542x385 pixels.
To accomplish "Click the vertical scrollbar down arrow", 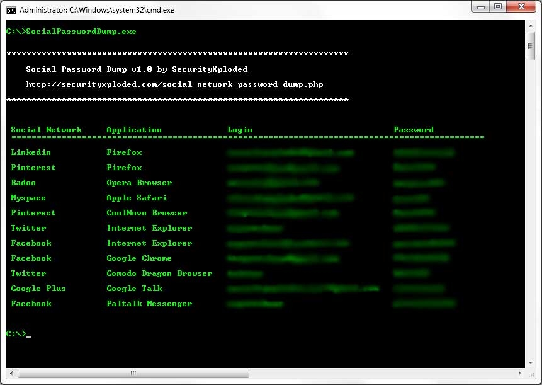I will 530,363.
